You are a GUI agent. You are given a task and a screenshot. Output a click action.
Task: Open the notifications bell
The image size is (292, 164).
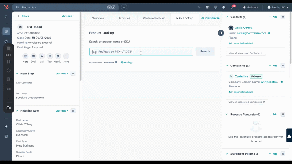coord(232,7)
